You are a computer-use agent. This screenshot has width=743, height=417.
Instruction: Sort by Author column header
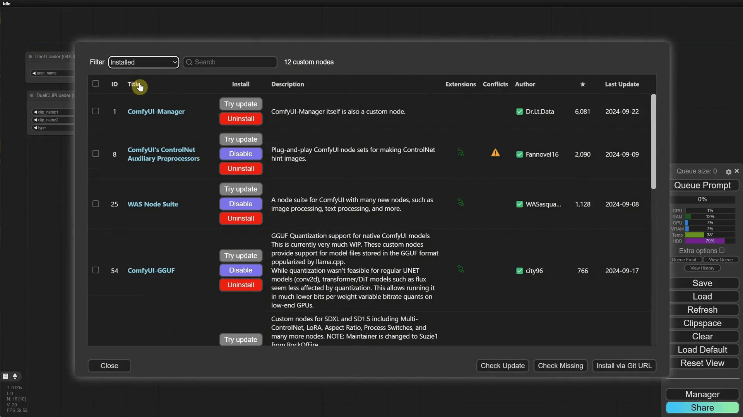(x=525, y=84)
